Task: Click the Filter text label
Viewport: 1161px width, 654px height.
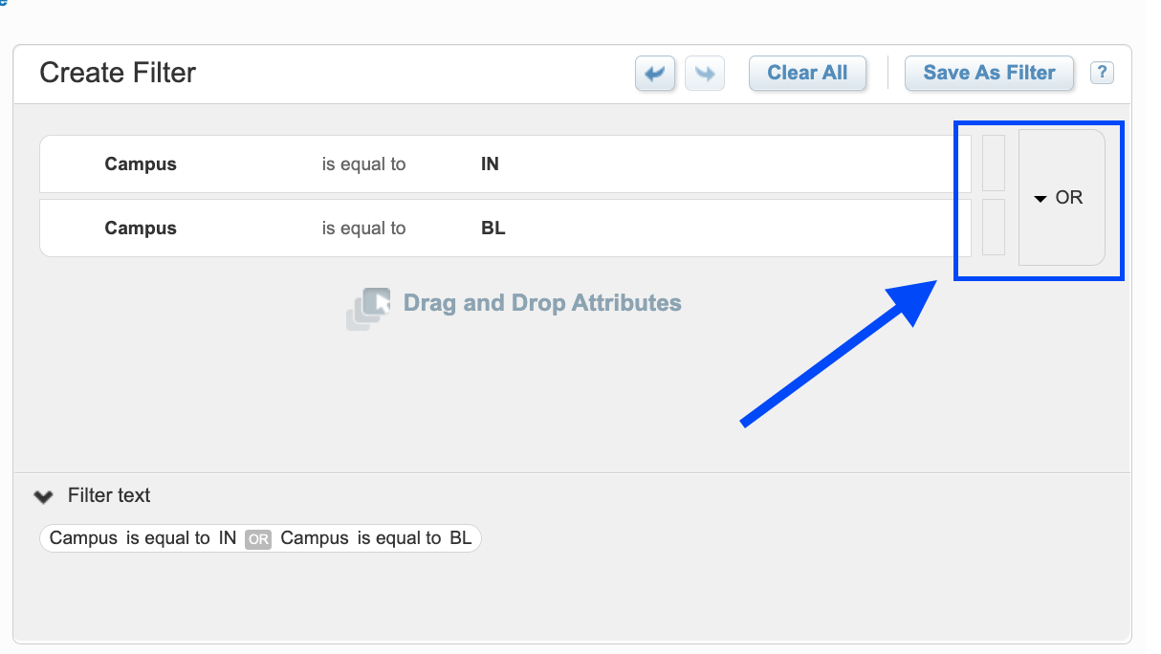Action: (x=109, y=495)
